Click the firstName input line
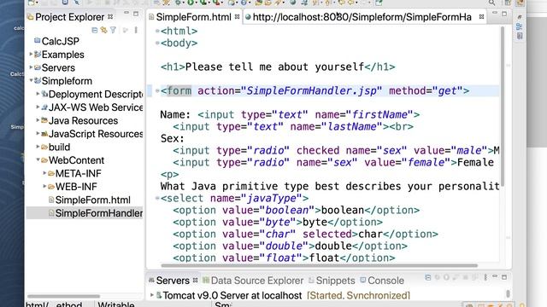 (290, 114)
